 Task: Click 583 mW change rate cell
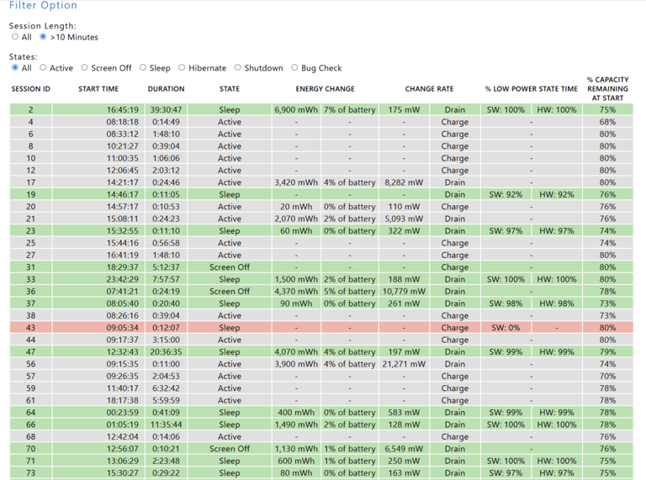pos(404,412)
